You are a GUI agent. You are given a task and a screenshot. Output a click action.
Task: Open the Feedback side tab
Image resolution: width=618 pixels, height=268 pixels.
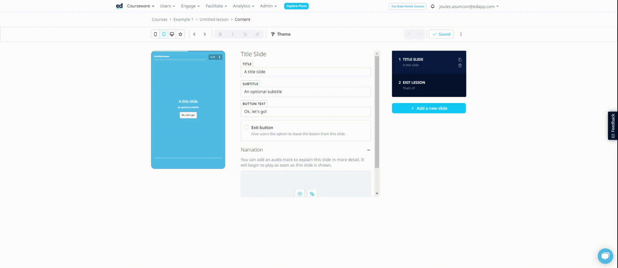point(613,126)
